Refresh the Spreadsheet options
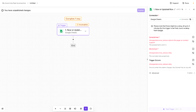 (x=193, y=41)
